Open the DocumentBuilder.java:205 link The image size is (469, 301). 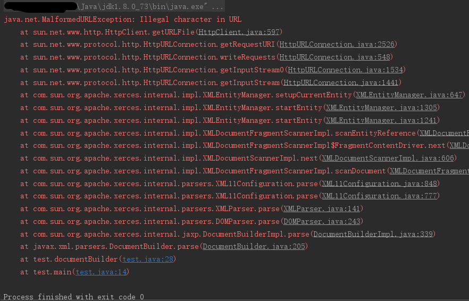(254, 247)
